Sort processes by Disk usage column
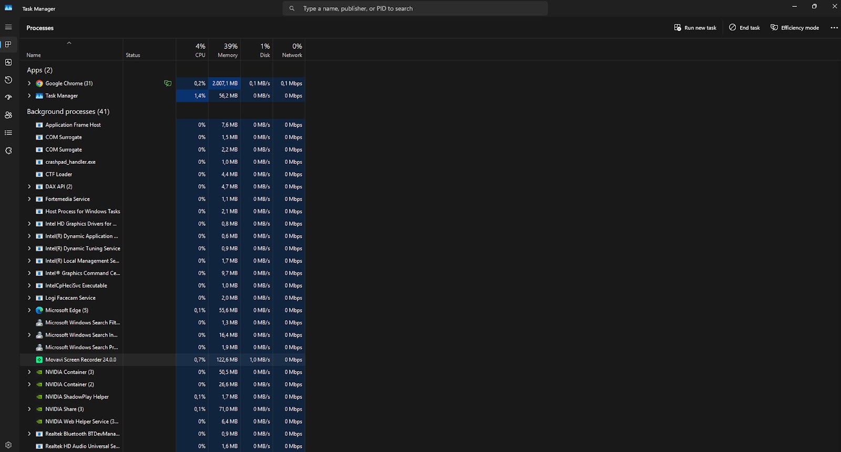 (x=257, y=50)
